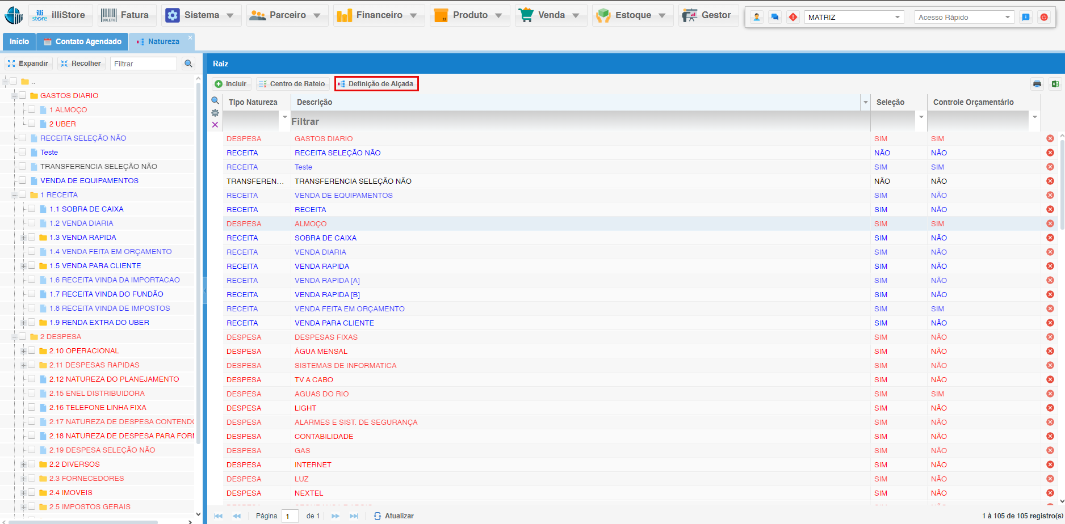Click the tree Filtrar input field
1065x524 pixels.
click(x=143, y=64)
